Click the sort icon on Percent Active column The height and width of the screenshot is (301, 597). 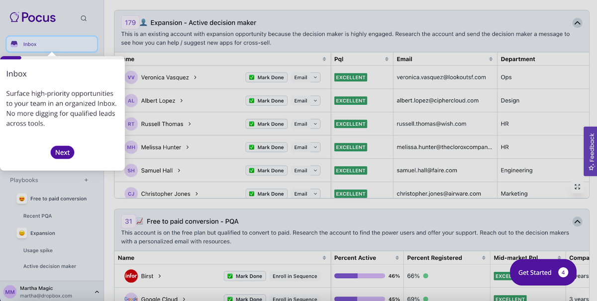coord(397,258)
